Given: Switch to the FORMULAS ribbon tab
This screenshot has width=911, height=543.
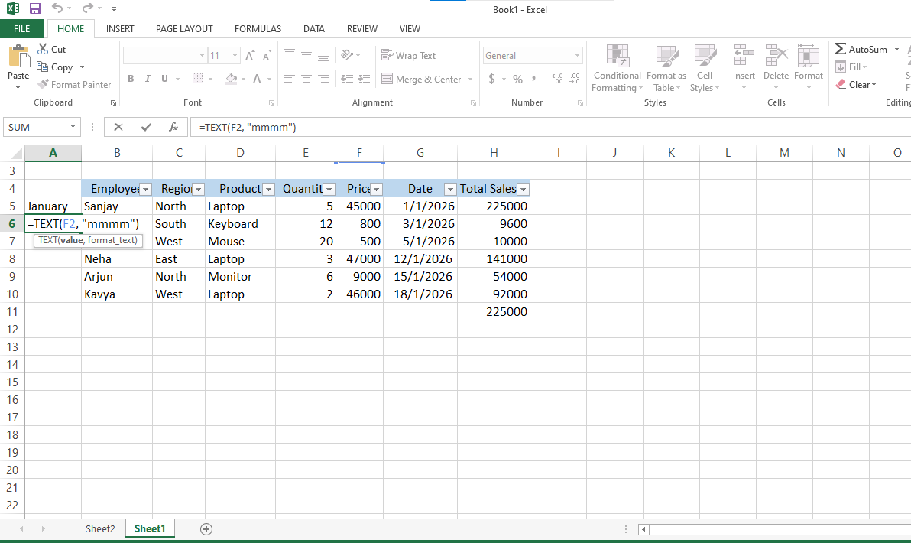Looking at the screenshot, I should [258, 29].
